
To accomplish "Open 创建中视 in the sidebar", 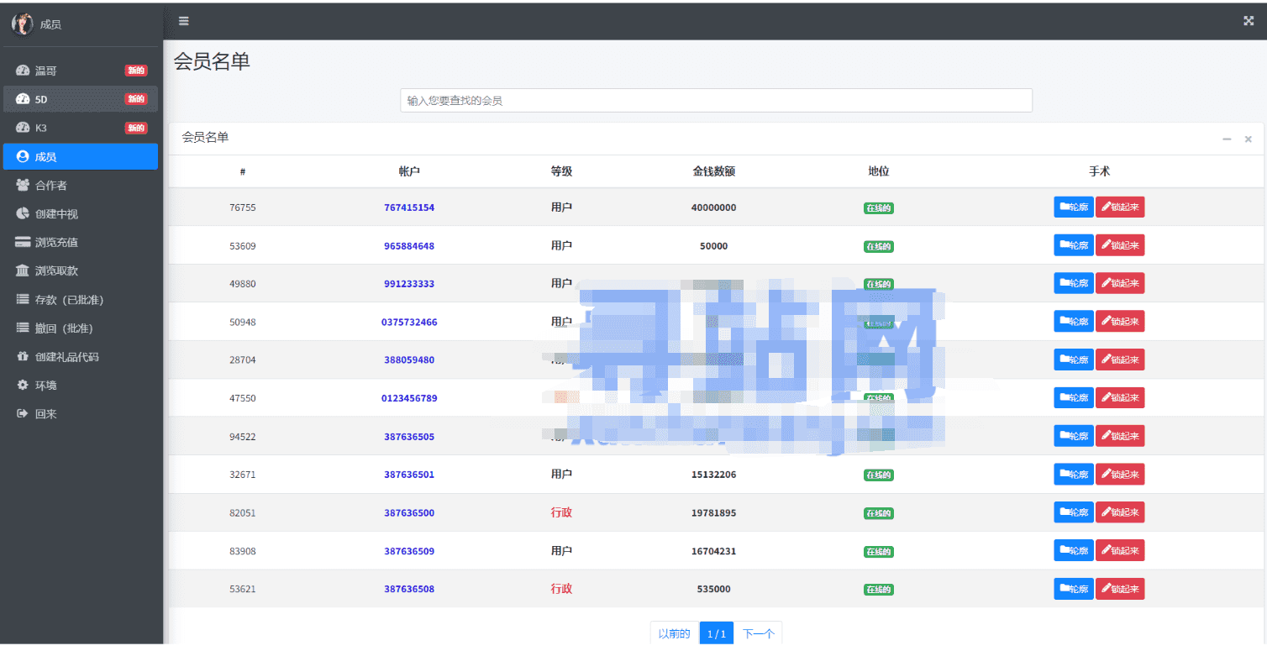I will coord(56,214).
